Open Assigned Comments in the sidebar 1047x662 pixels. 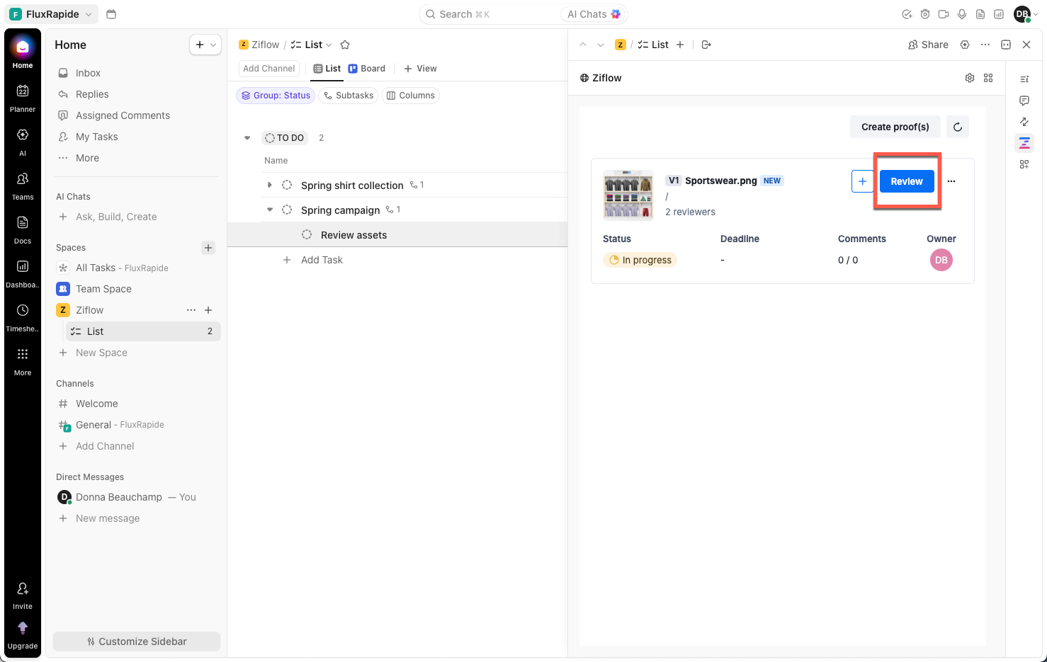(123, 115)
